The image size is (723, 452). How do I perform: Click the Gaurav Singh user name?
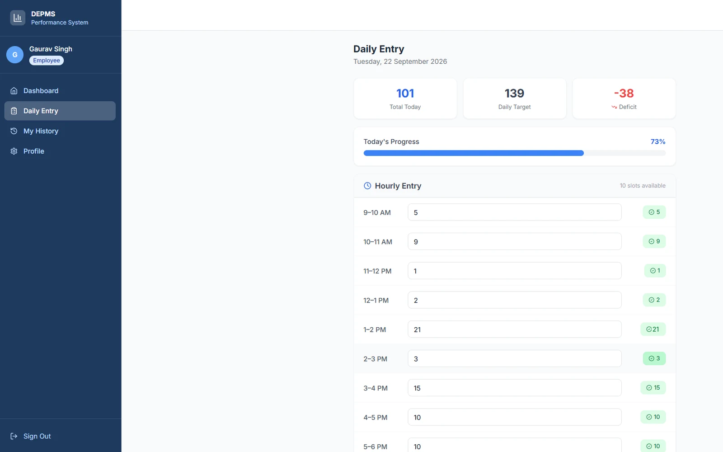click(x=51, y=49)
